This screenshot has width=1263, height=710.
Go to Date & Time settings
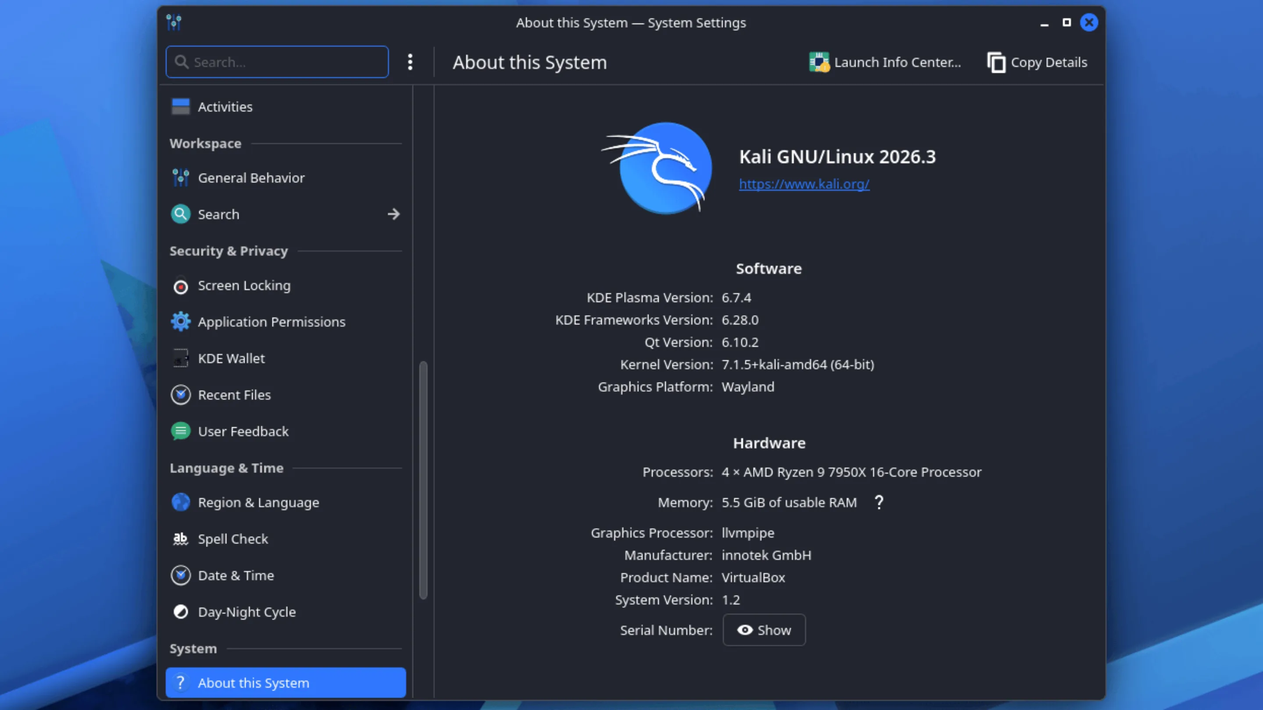285,575
